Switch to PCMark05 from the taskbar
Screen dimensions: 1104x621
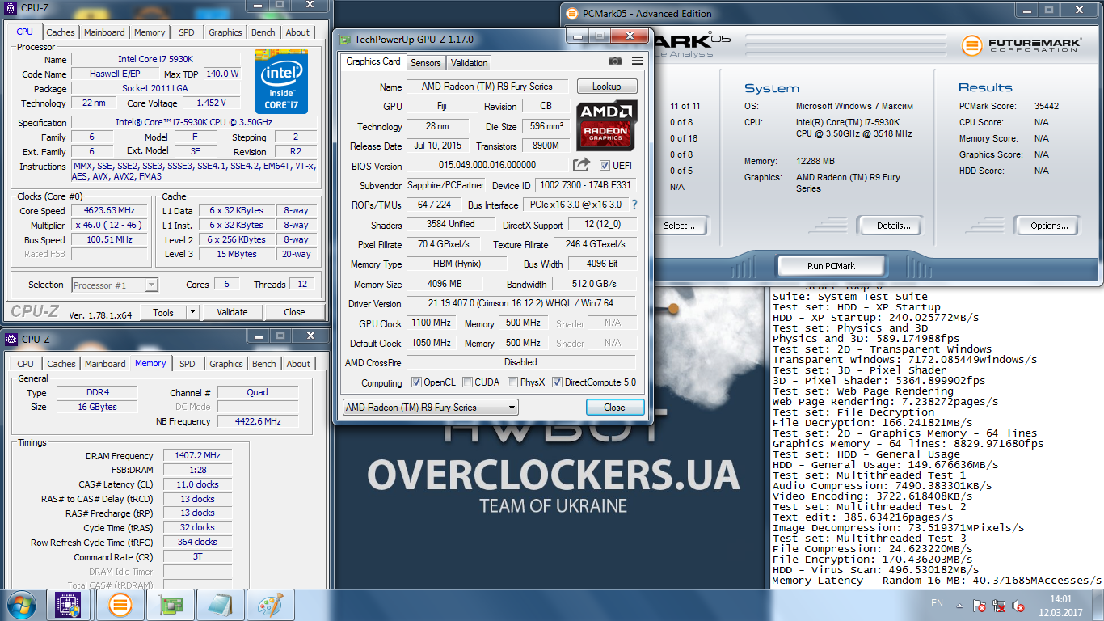pos(120,605)
